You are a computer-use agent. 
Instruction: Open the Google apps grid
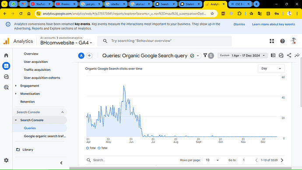[272, 41]
